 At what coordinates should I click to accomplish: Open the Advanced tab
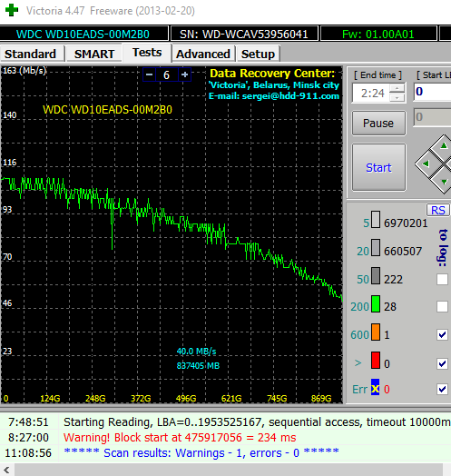coord(203,54)
